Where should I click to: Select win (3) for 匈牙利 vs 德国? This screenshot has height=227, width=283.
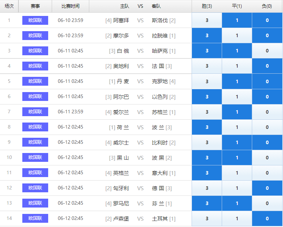point(207,188)
